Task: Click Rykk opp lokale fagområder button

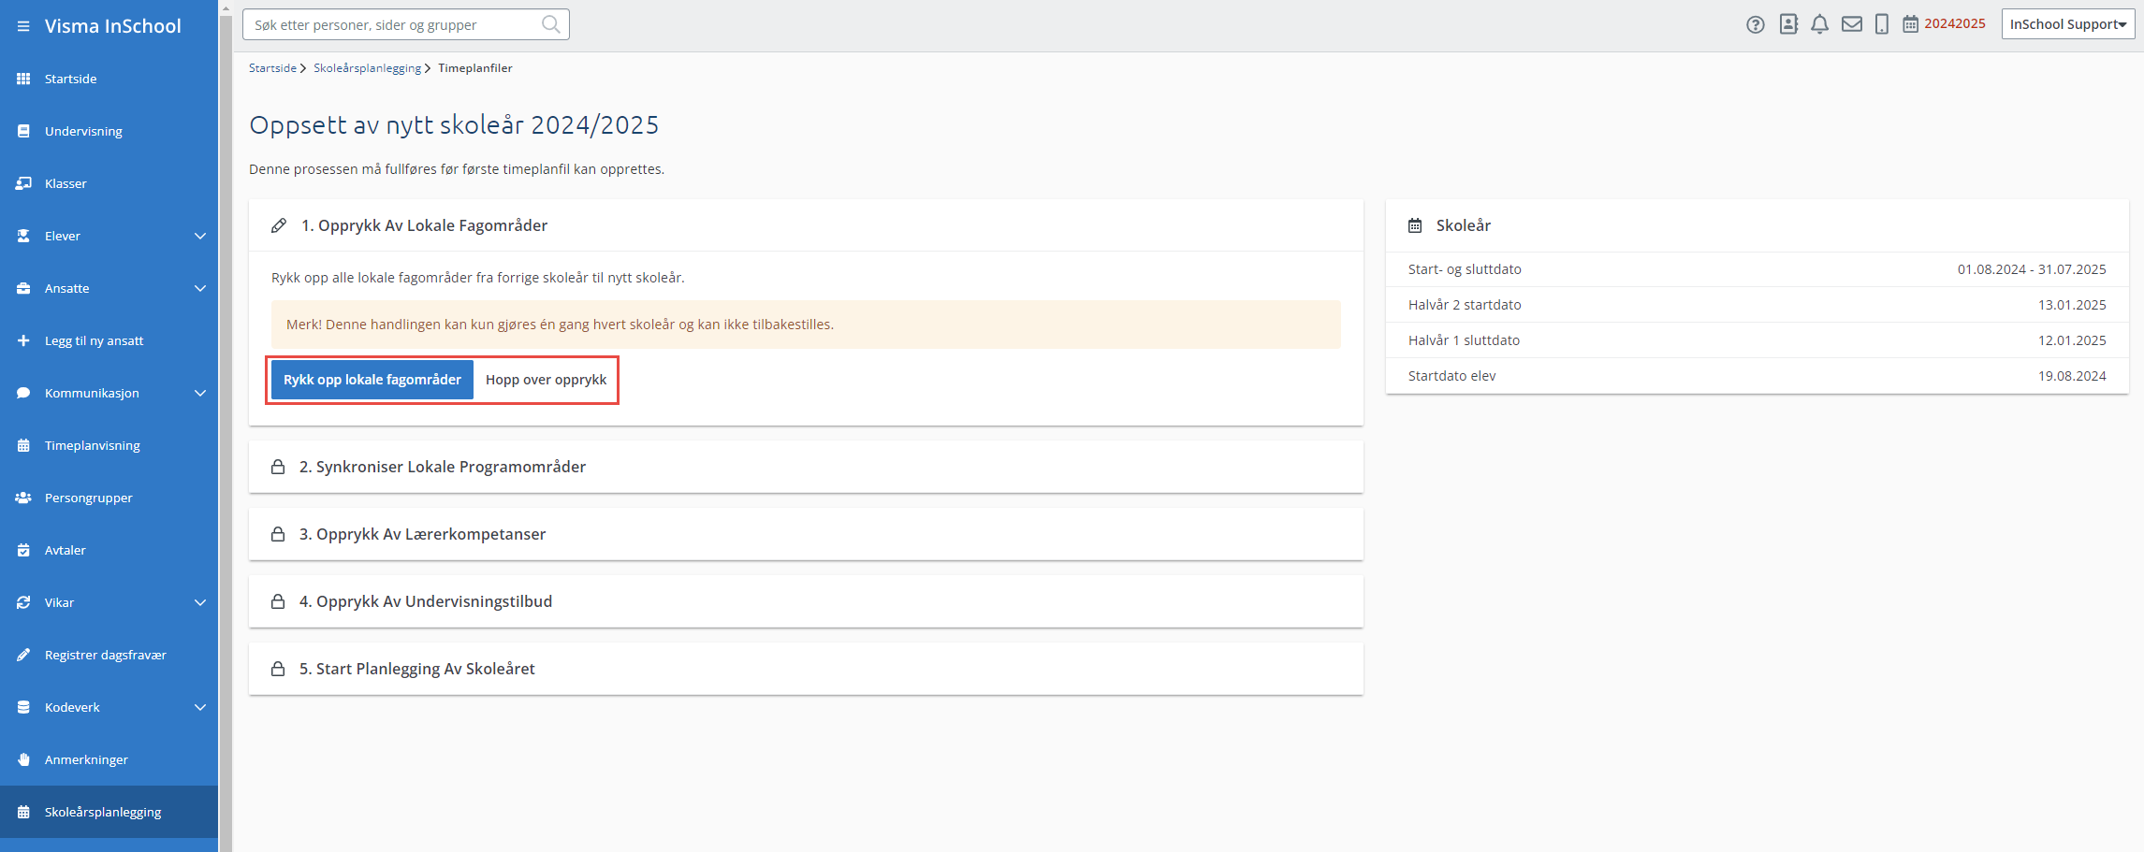Action: [372, 380]
